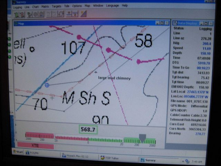Click the Curs East value 489214.66
Screen dimensions: 221x166
click(198, 125)
